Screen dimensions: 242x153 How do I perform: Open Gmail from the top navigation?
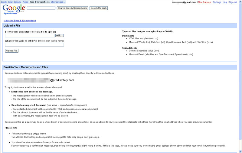[10, 2]
